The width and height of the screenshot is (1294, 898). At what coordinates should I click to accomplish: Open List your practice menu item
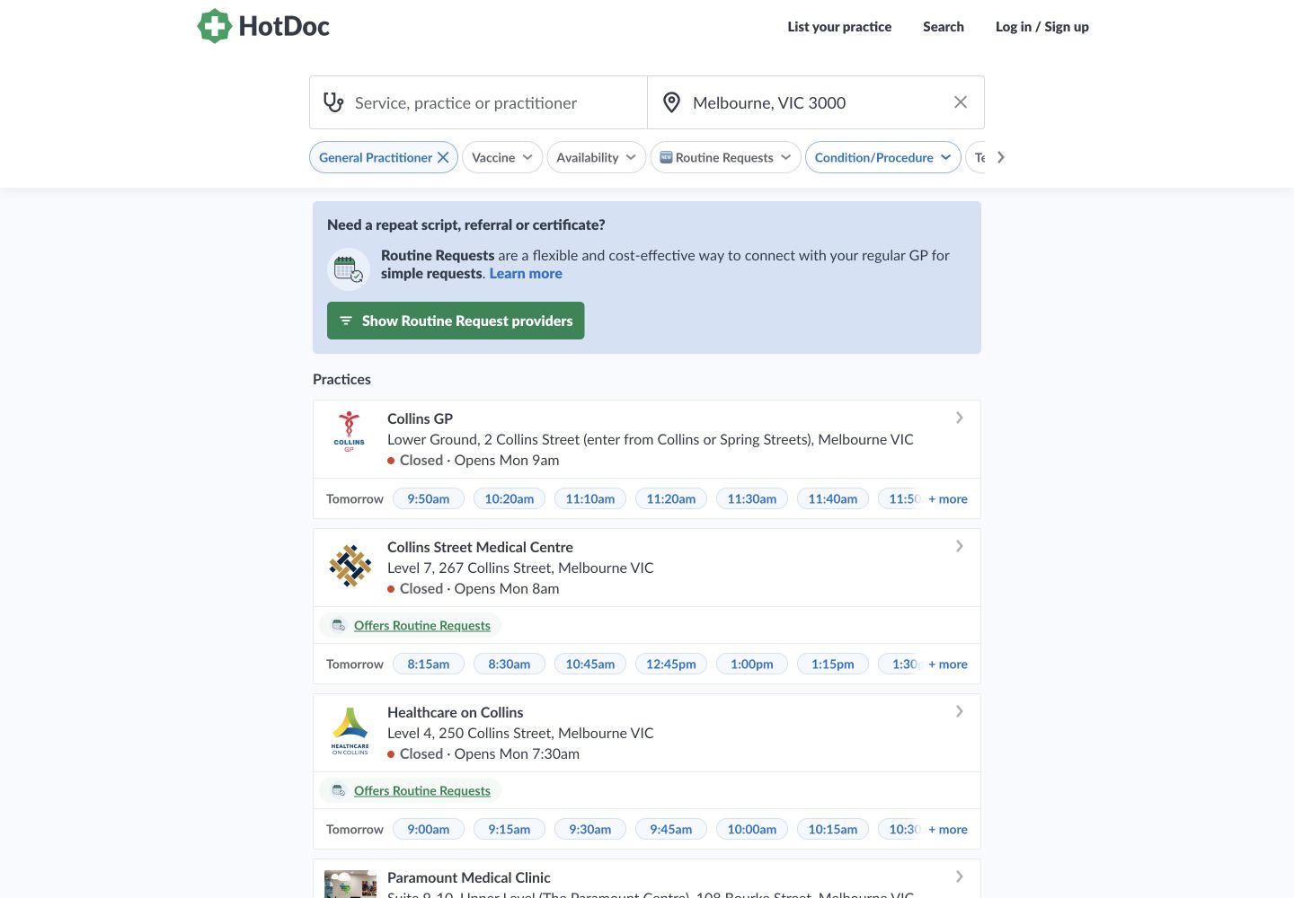[839, 27]
